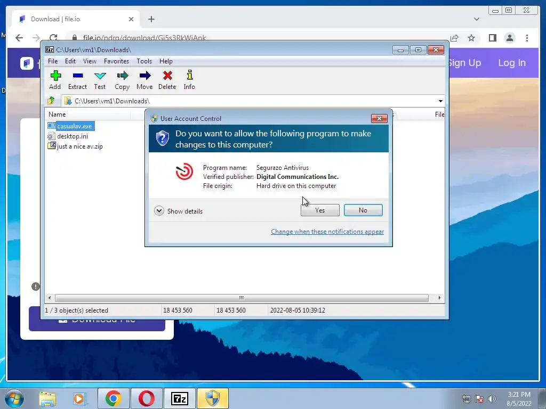Viewport: 546px width, 409px height.
Task: Run the Test tool in 7-Zip
Action: pos(100,80)
